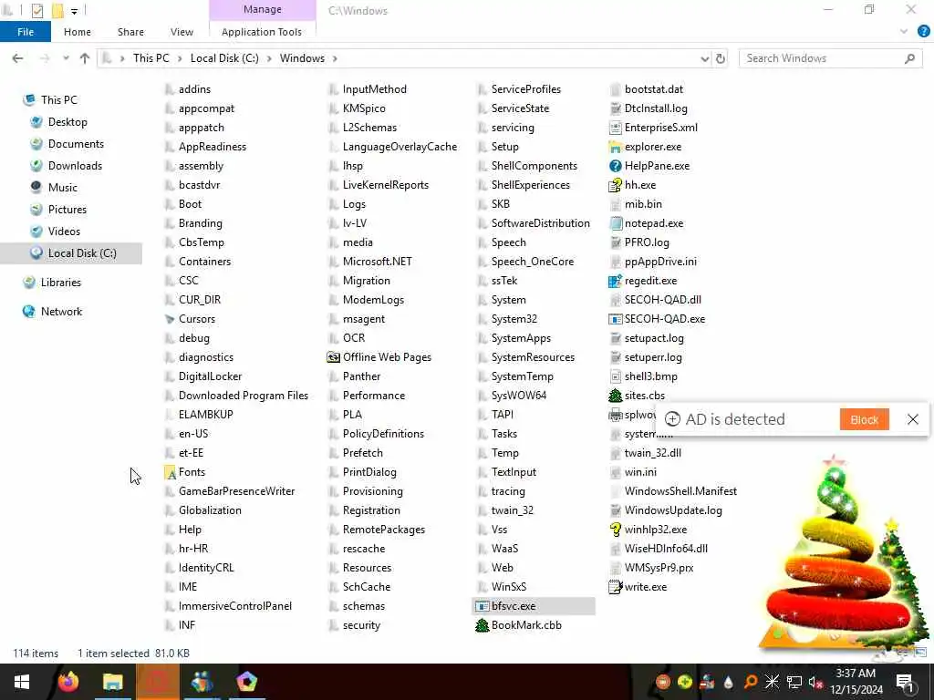934x700 pixels.
Task: Click This PC in the breadcrumb
Action: click(151, 58)
